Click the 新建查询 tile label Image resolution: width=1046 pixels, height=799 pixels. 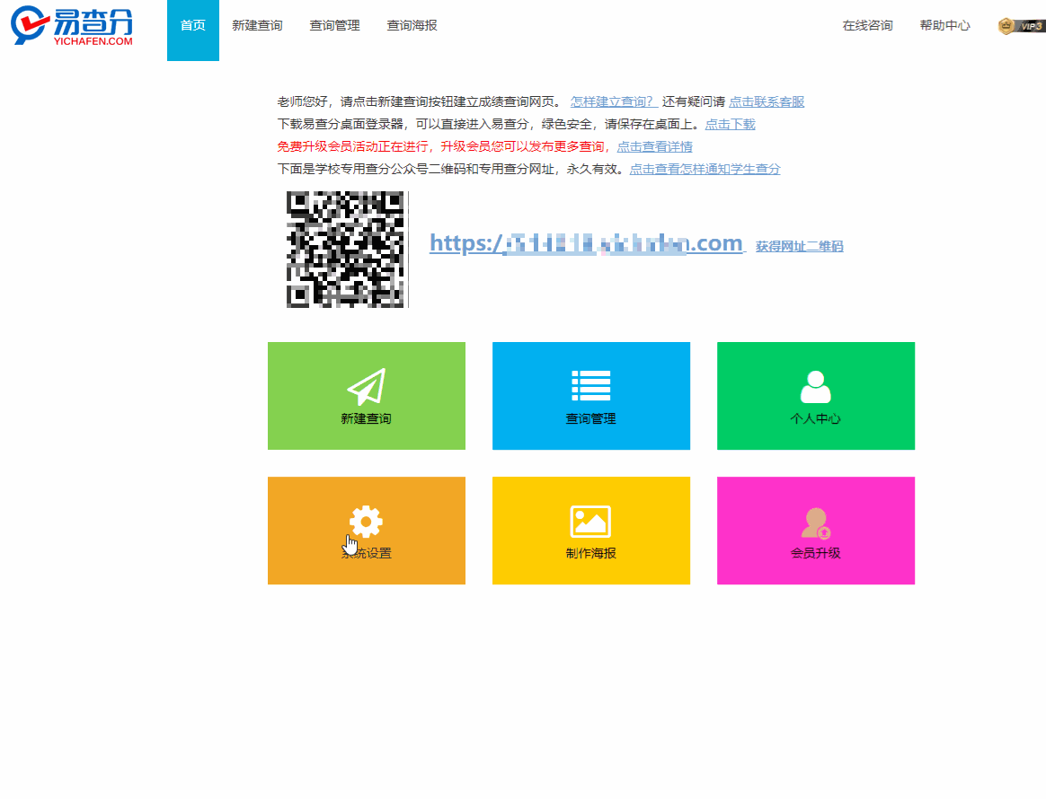[367, 418]
